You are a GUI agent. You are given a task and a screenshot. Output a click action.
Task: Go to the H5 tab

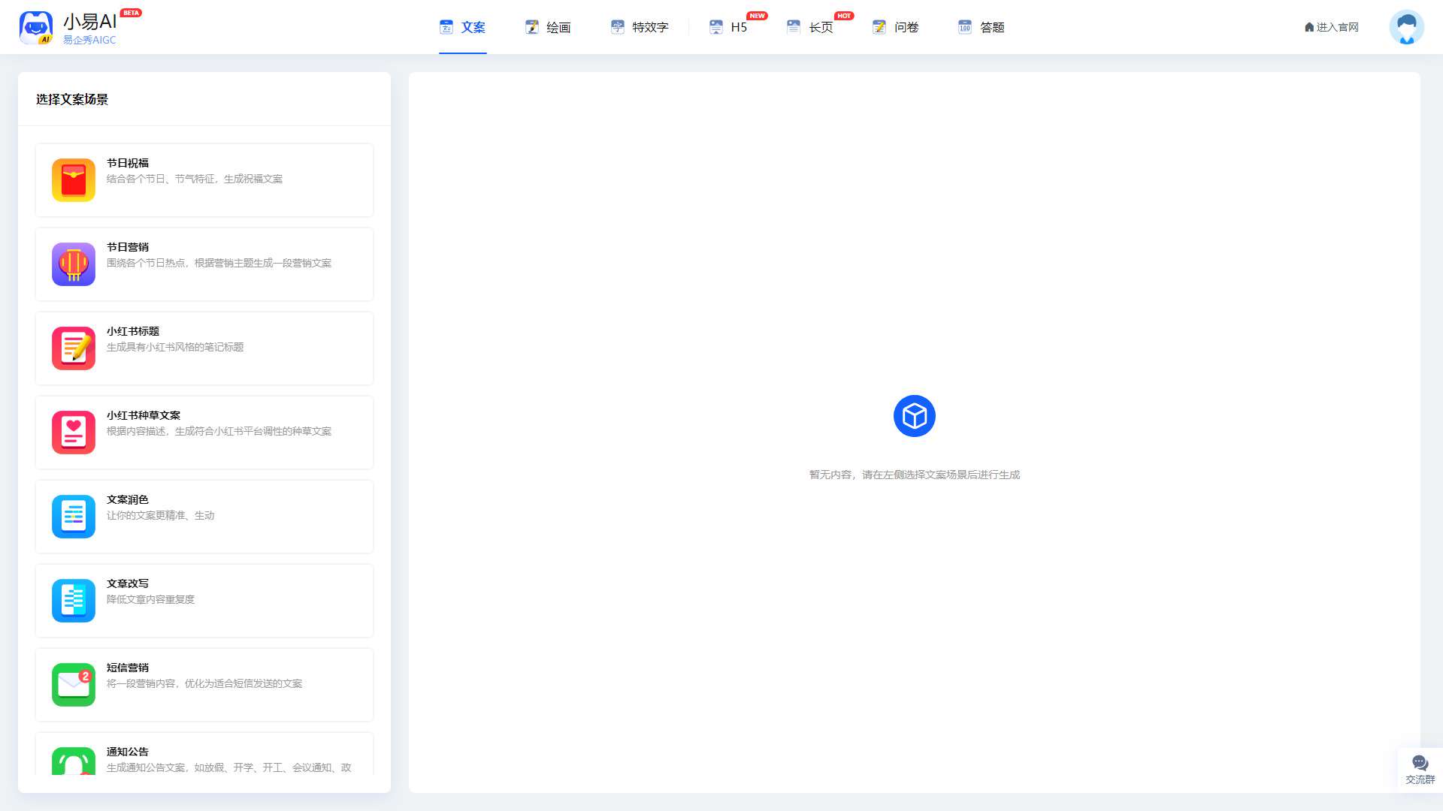[x=728, y=27]
